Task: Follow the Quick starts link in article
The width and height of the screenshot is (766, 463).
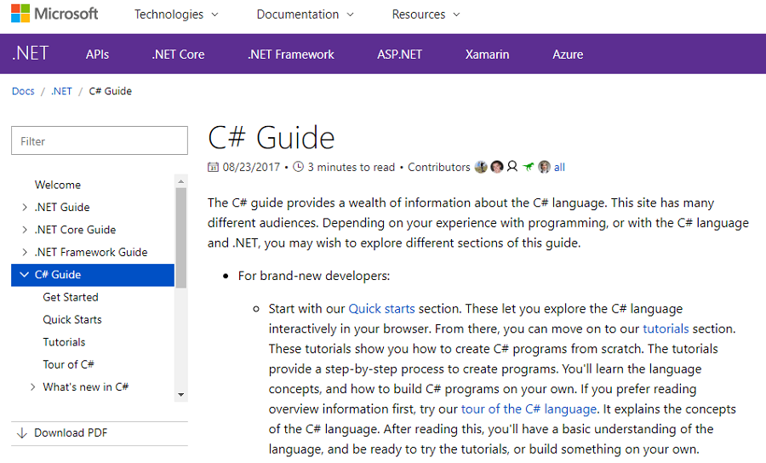Action: pyautogui.click(x=381, y=309)
